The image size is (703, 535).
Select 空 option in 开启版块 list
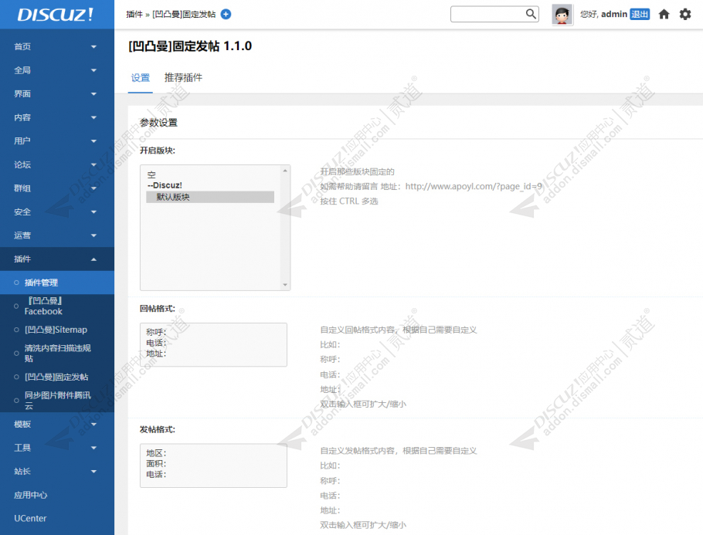point(210,174)
